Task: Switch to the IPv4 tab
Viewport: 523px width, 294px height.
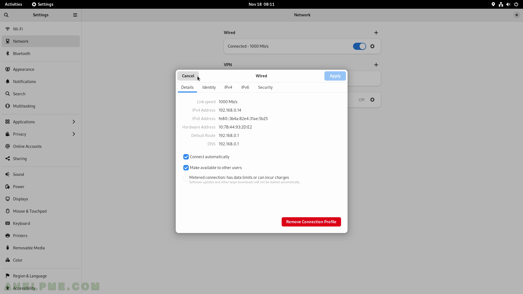Action: pyautogui.click(x=228, y=87)
